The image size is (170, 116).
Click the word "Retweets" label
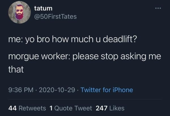tap(32, 108)
